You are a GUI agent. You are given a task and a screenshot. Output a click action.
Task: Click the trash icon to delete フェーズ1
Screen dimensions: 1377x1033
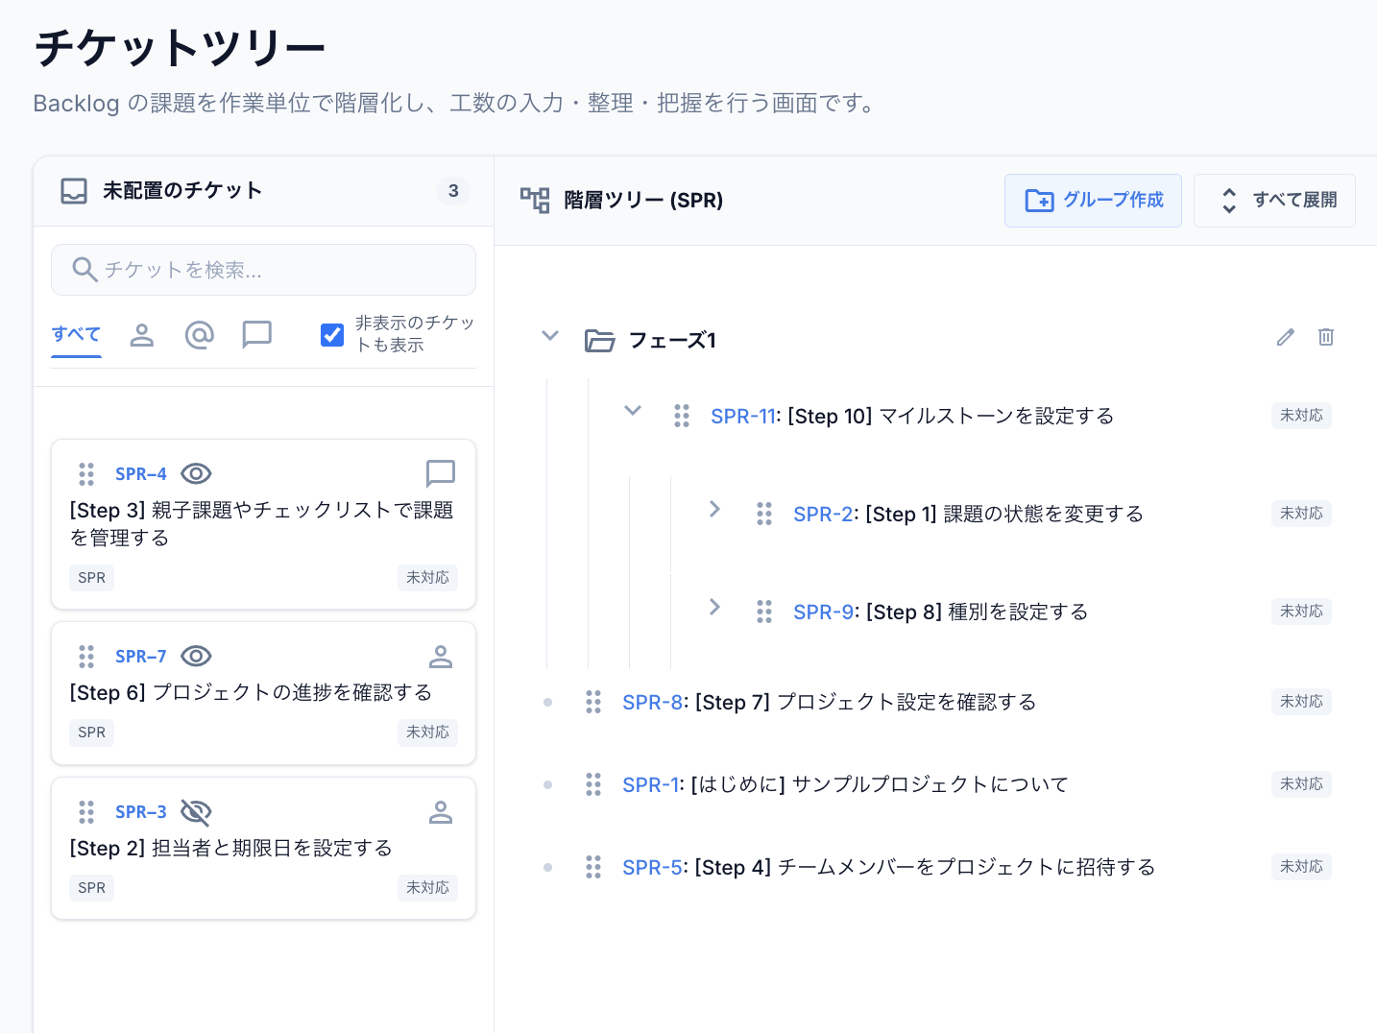(x=1326, y=338)
